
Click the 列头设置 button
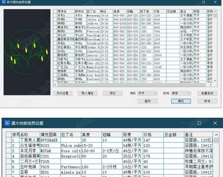(x=62, y=93)
